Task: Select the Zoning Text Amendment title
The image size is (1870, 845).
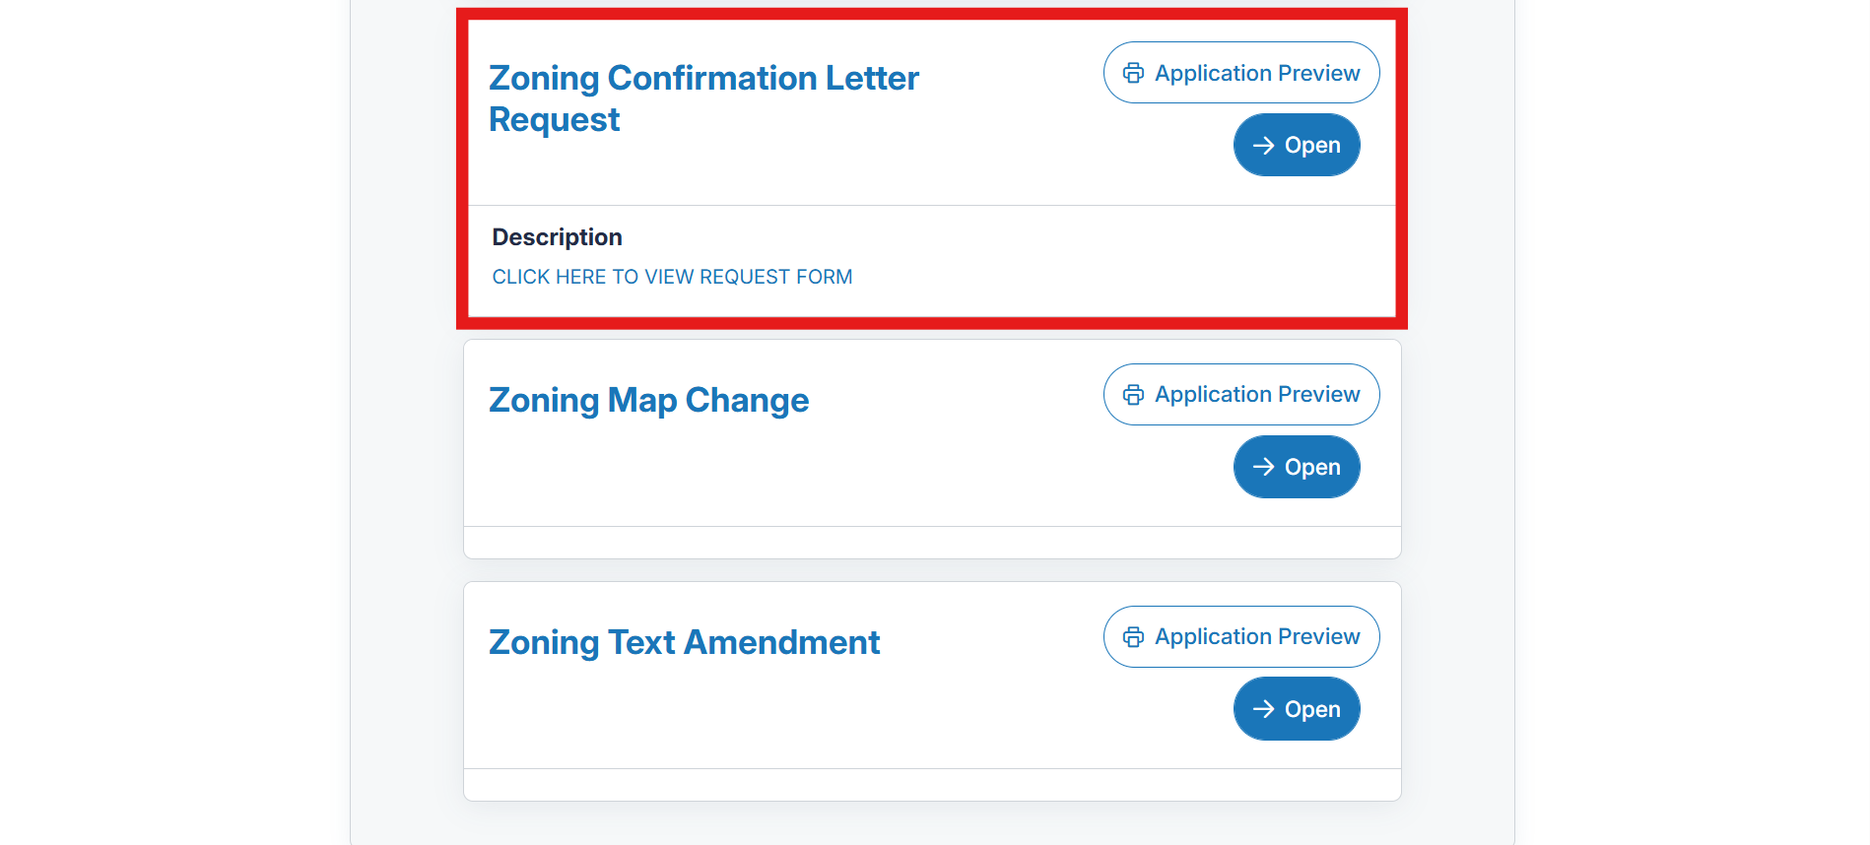Action: (x=684, y=642)
